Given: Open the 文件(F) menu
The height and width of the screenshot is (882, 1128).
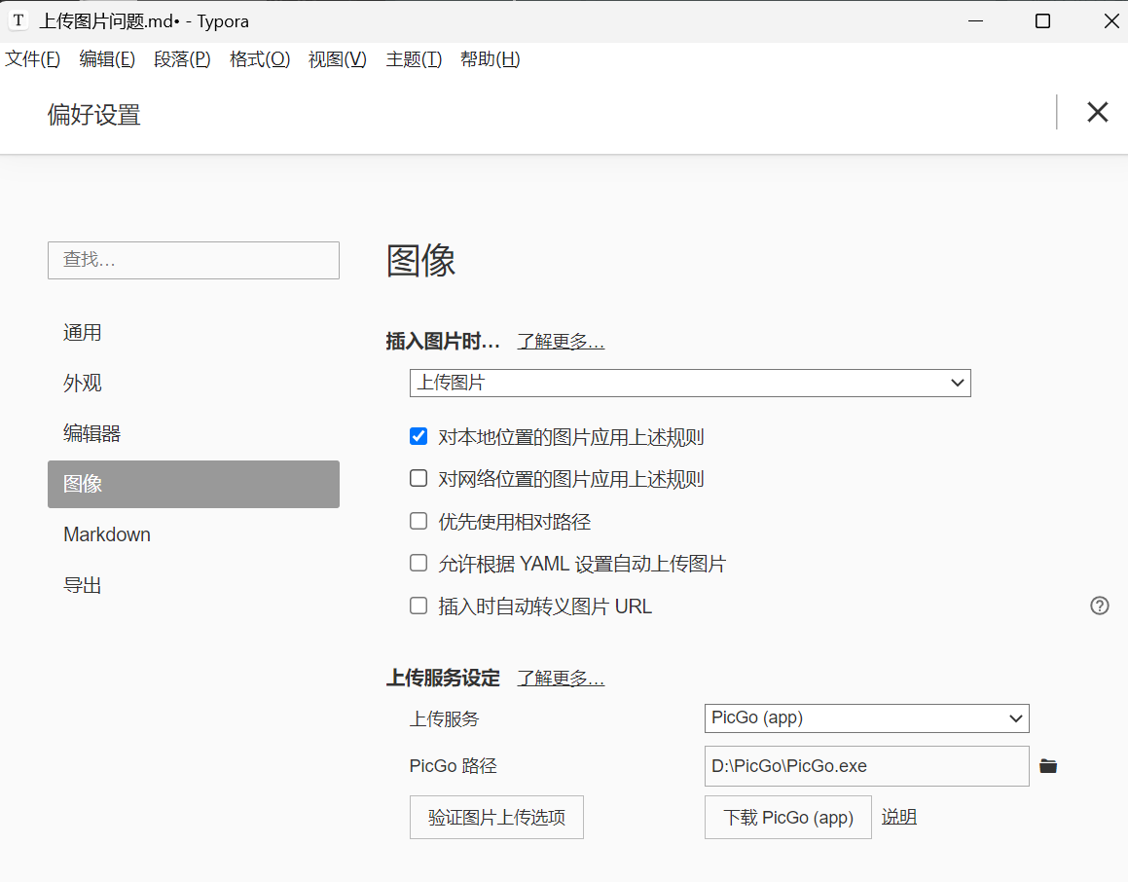Looking at the screenshot, I should coord(32,59).
